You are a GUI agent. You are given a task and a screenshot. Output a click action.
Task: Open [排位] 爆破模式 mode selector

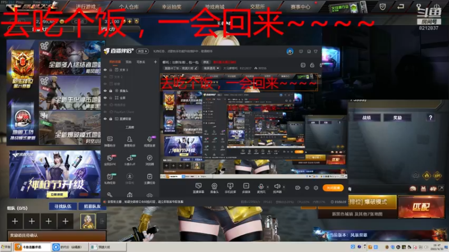[x=372, y=202]
